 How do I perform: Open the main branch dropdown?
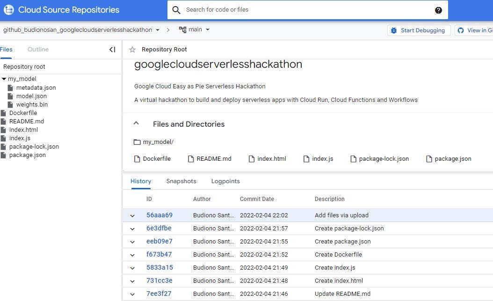tap(208, 29)
